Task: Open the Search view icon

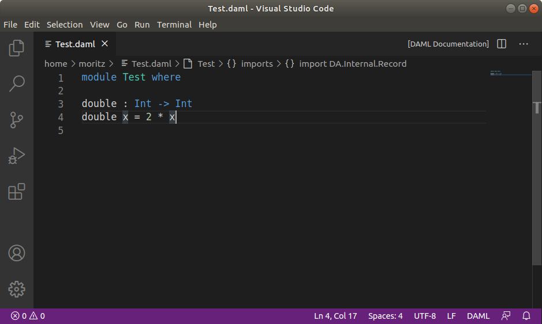Action: (17, 84)
